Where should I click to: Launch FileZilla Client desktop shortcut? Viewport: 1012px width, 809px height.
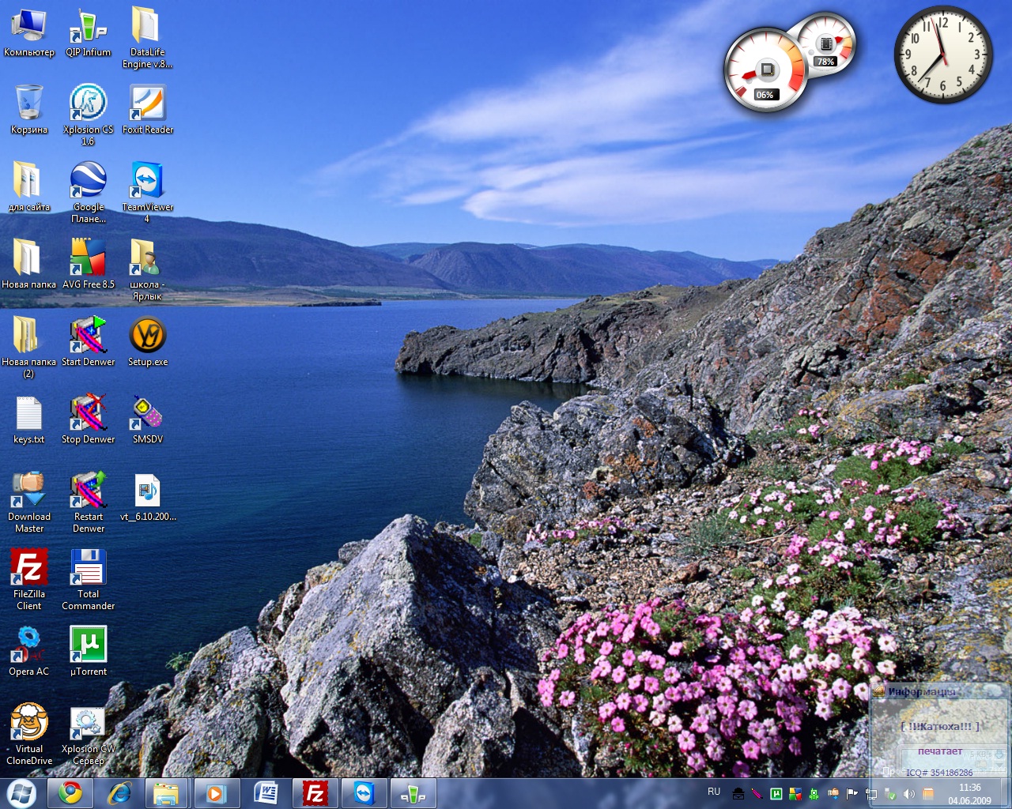pyautogui.click(x=29, y=580)
